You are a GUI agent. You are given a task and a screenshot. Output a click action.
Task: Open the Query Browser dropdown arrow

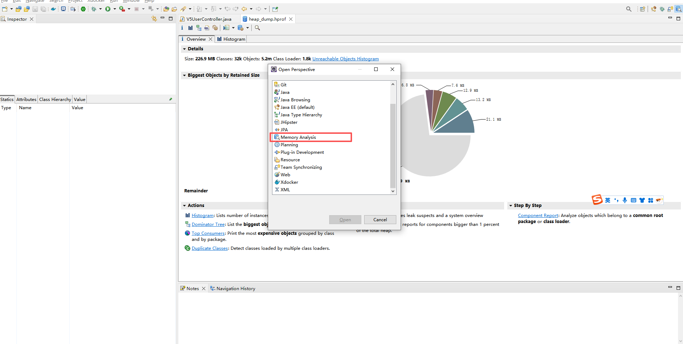[247, 28]
